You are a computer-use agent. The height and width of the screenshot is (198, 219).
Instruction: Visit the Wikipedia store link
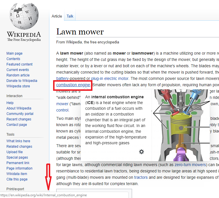(18, 86)
